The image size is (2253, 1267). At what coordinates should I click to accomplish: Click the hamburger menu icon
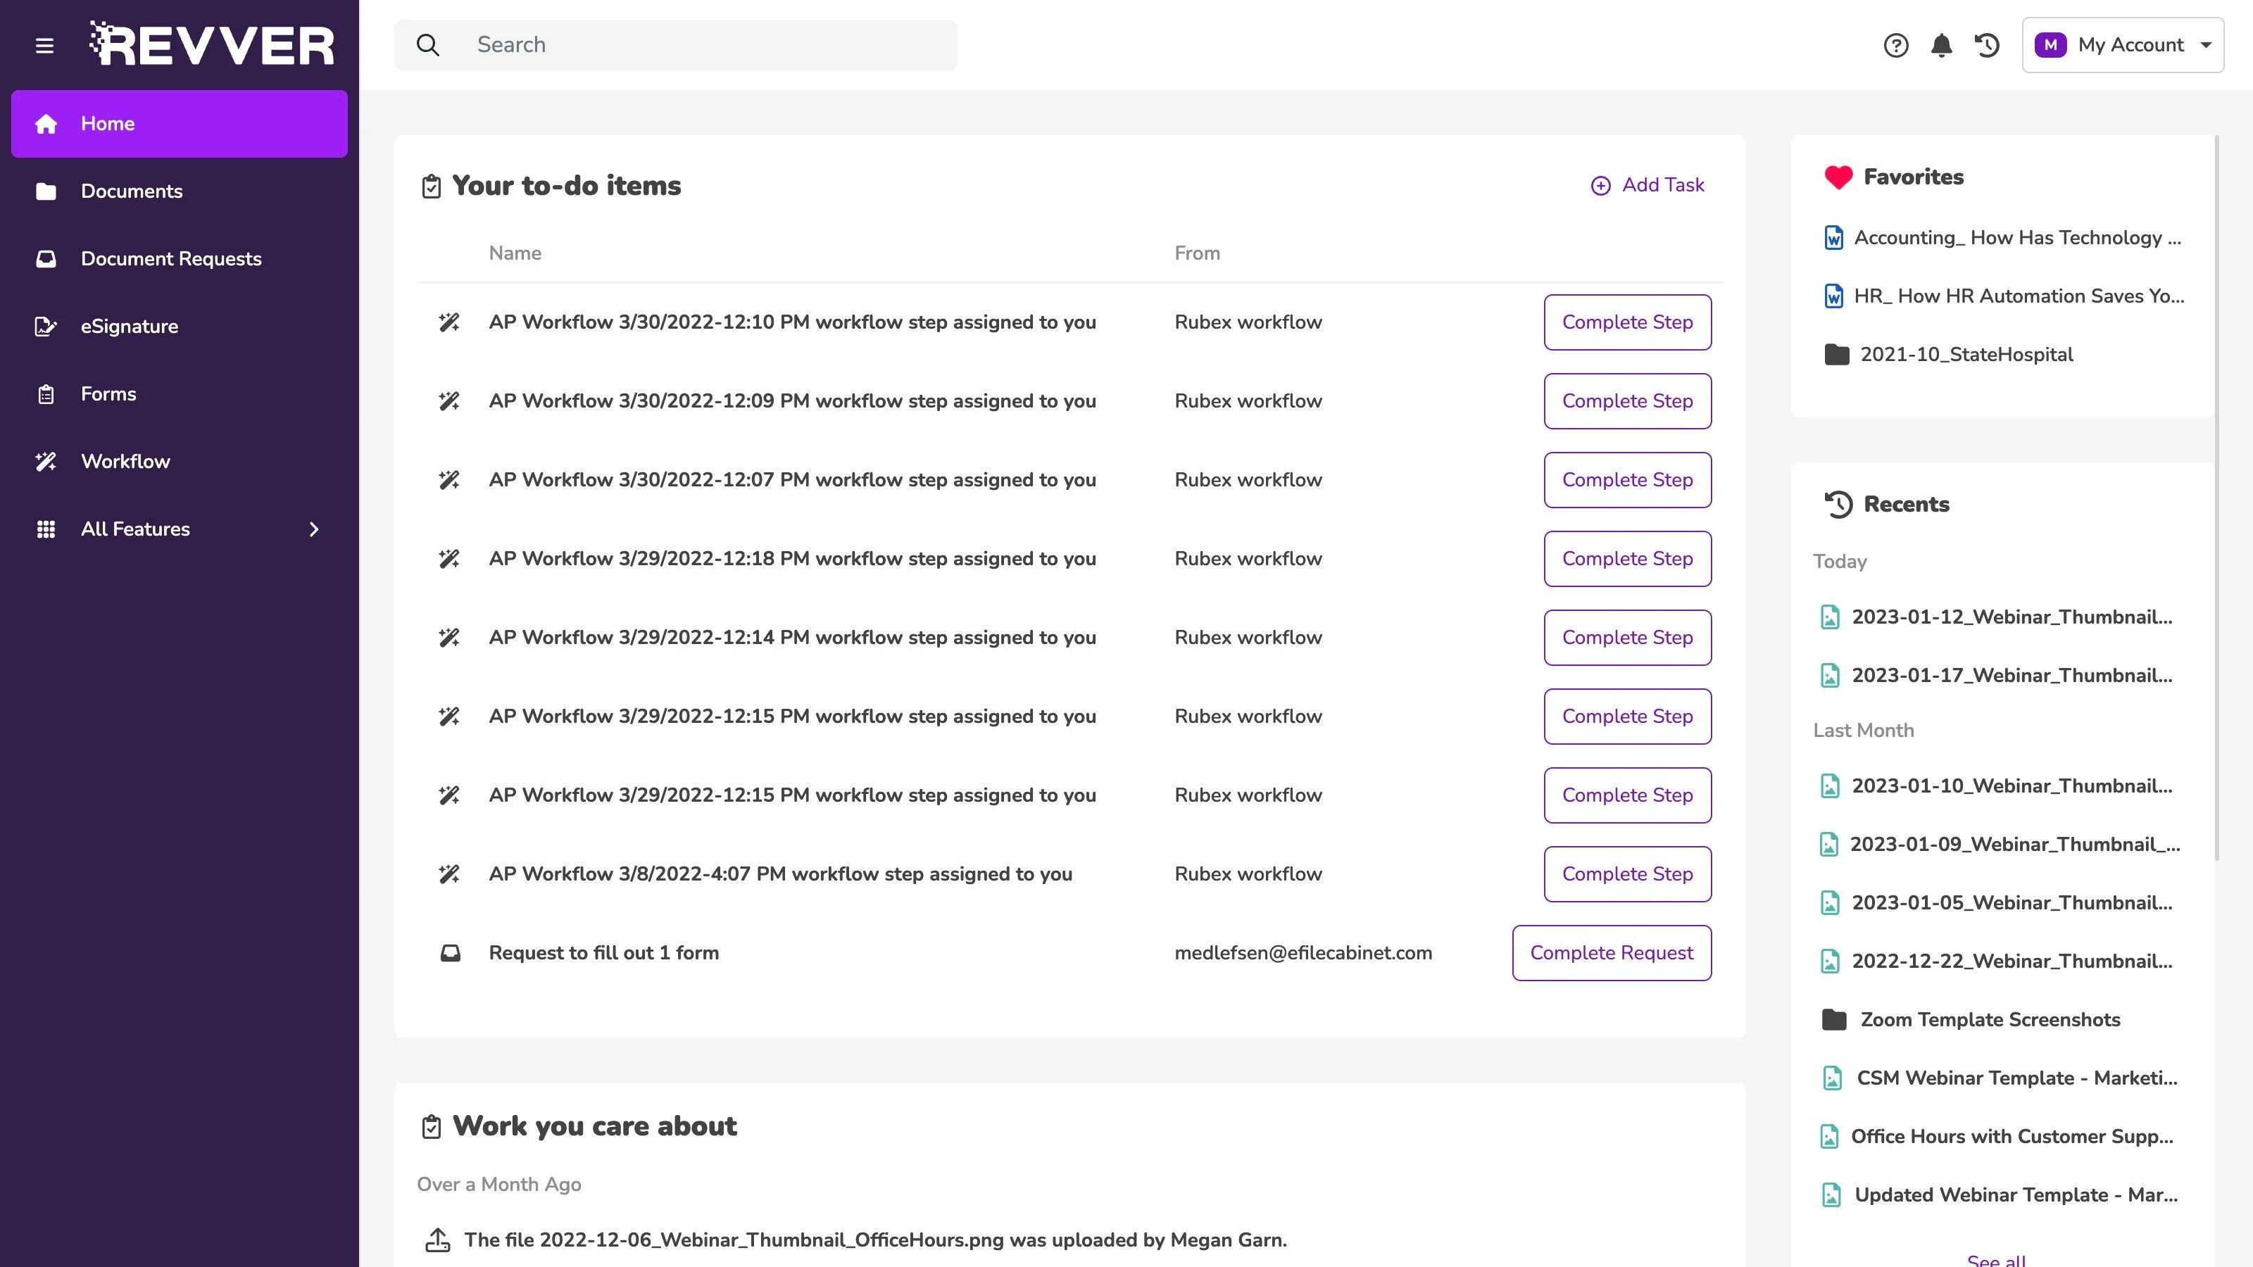44,46
